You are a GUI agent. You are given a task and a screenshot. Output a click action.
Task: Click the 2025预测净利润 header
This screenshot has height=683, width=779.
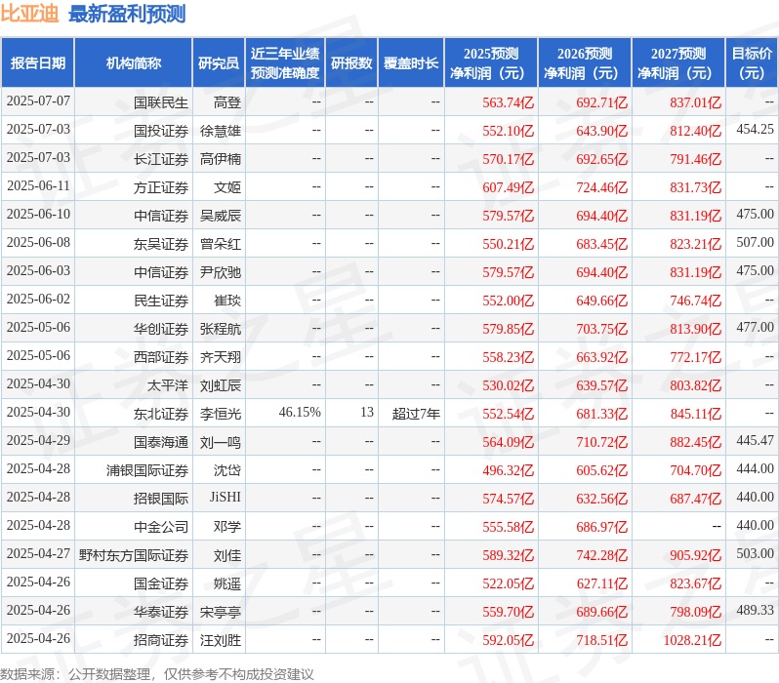tap(491, 63)
